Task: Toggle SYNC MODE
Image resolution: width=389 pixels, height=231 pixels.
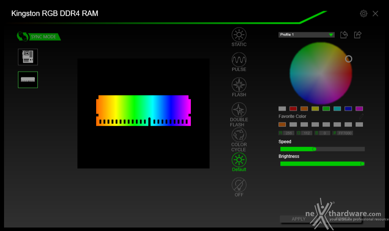Action: point(39,37)
